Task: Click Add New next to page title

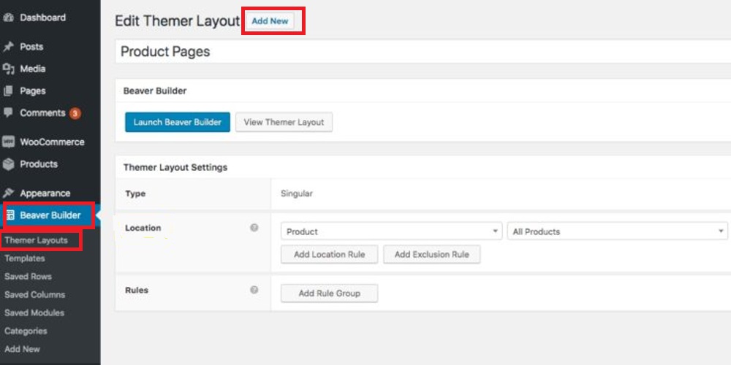Action: (x=270, y=21)
